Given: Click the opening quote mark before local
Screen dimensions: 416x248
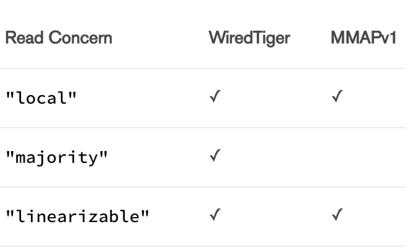Looking at the screenshot, I should pos(10,96).
